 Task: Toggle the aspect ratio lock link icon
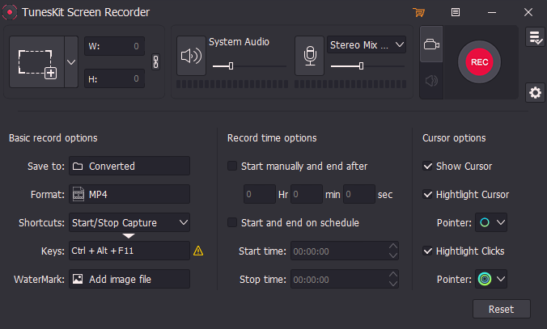tap(157, 62)
